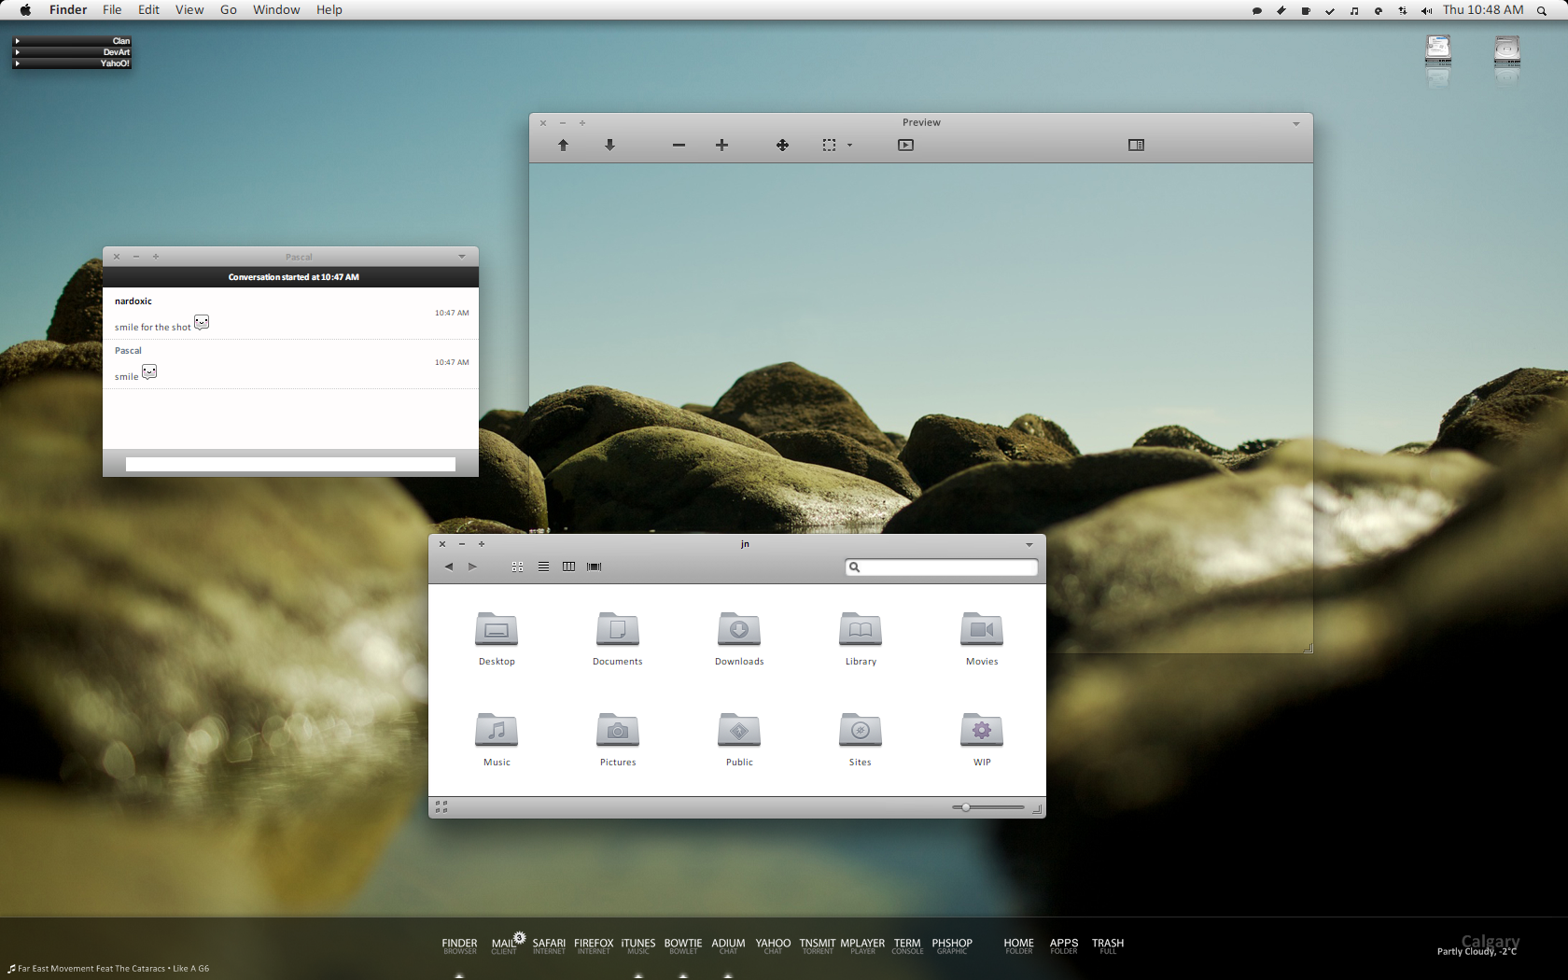Go back in the jn Finder window
The width and height of the screenshot is (1568, 980).
(x=449, y=567)
